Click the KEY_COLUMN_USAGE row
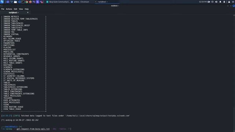 click(12, 38)
